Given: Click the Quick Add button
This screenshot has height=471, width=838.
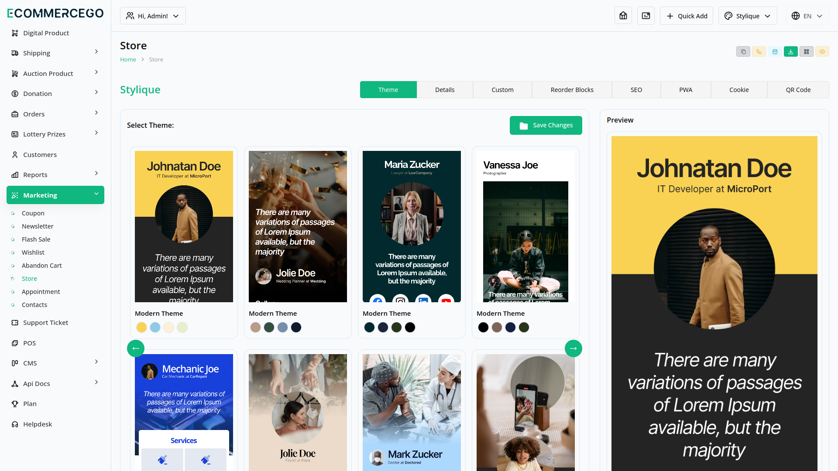Looking at the screenshot, I should (687, 16).
